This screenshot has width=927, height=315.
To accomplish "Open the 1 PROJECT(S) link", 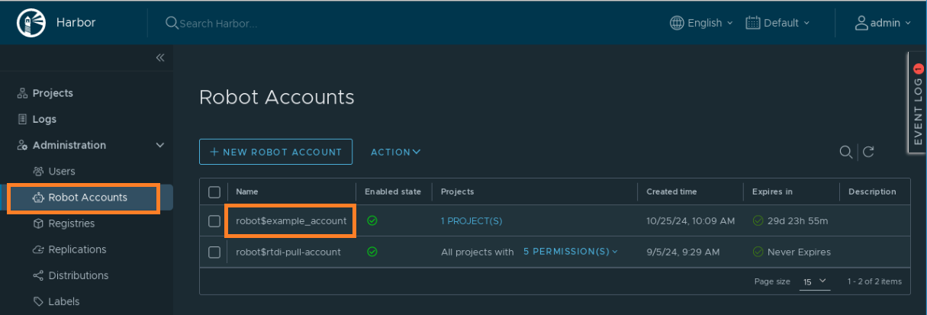I will (471, 221).
